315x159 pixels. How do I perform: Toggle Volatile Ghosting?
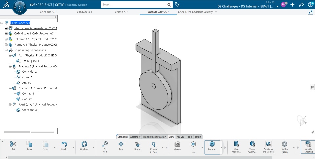pos(308,147)
